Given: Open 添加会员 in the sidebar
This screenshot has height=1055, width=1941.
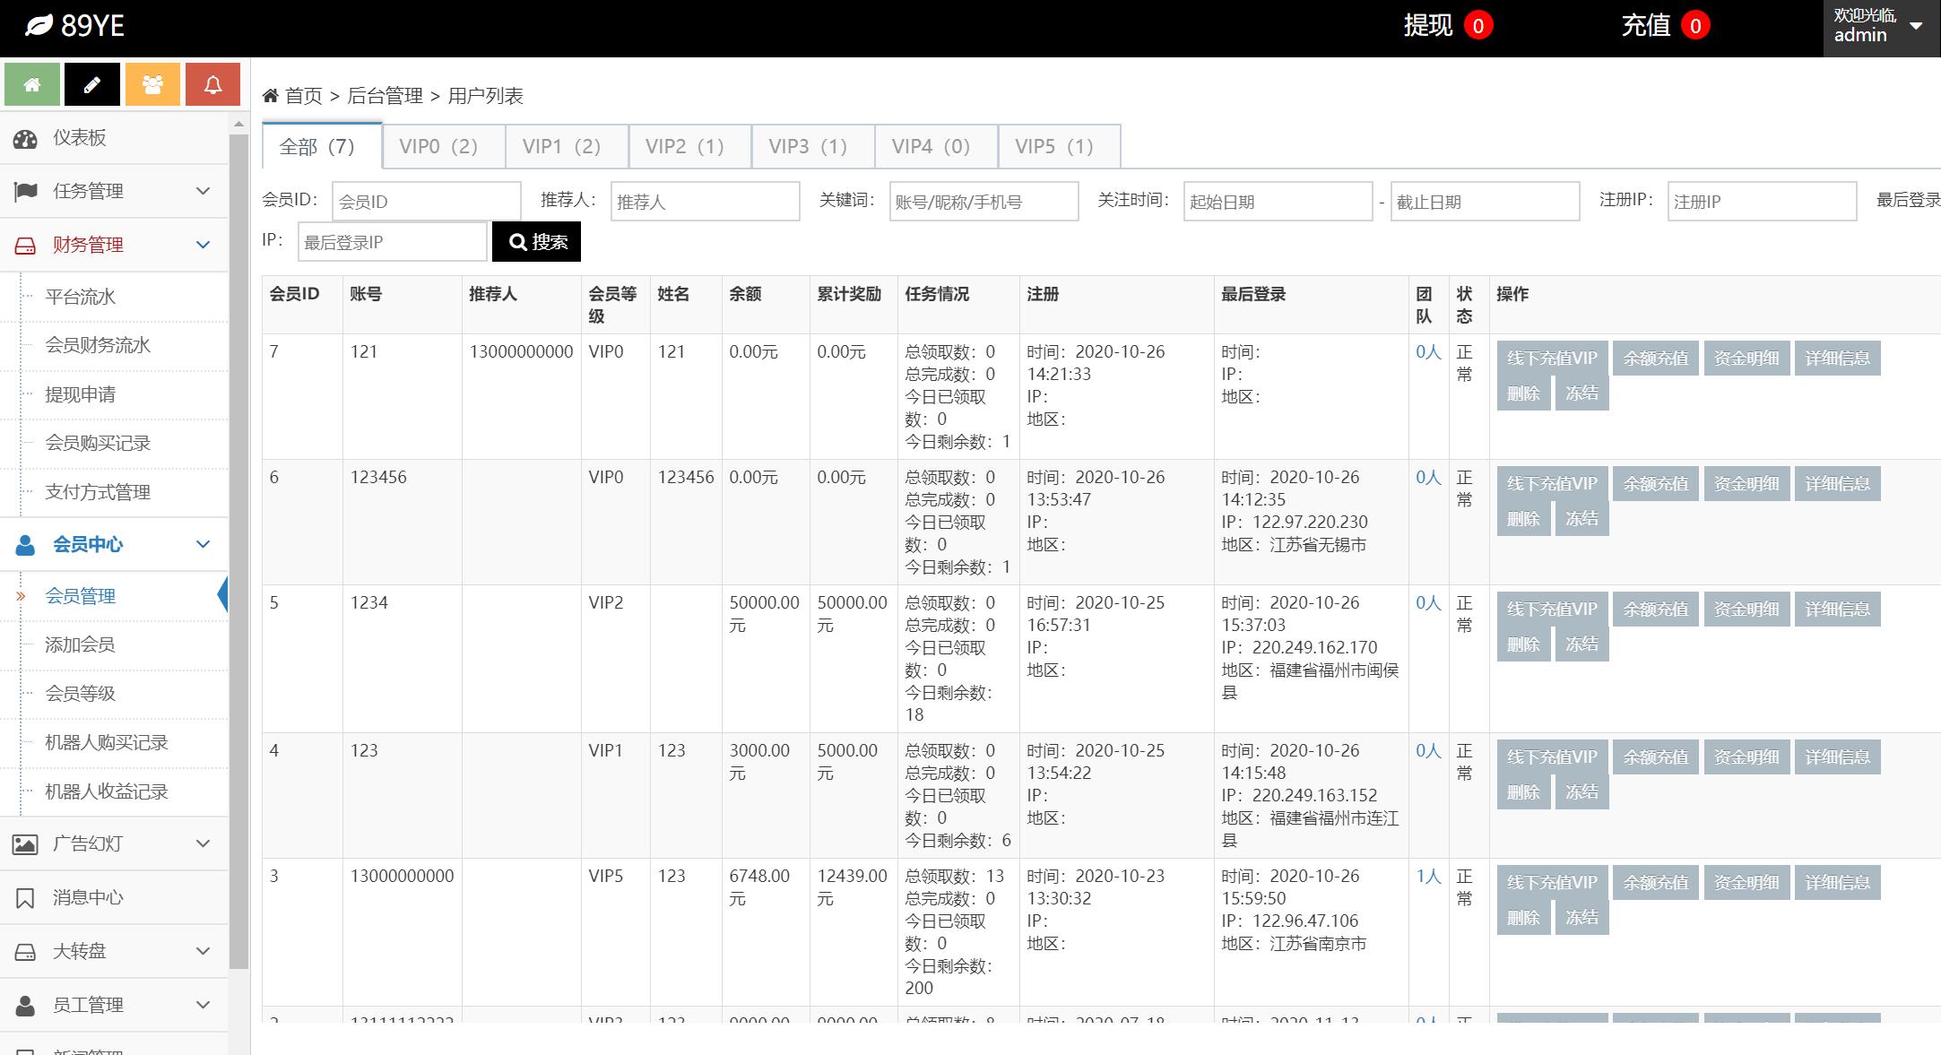Looking at the screenshot, I should pos(81,644).
